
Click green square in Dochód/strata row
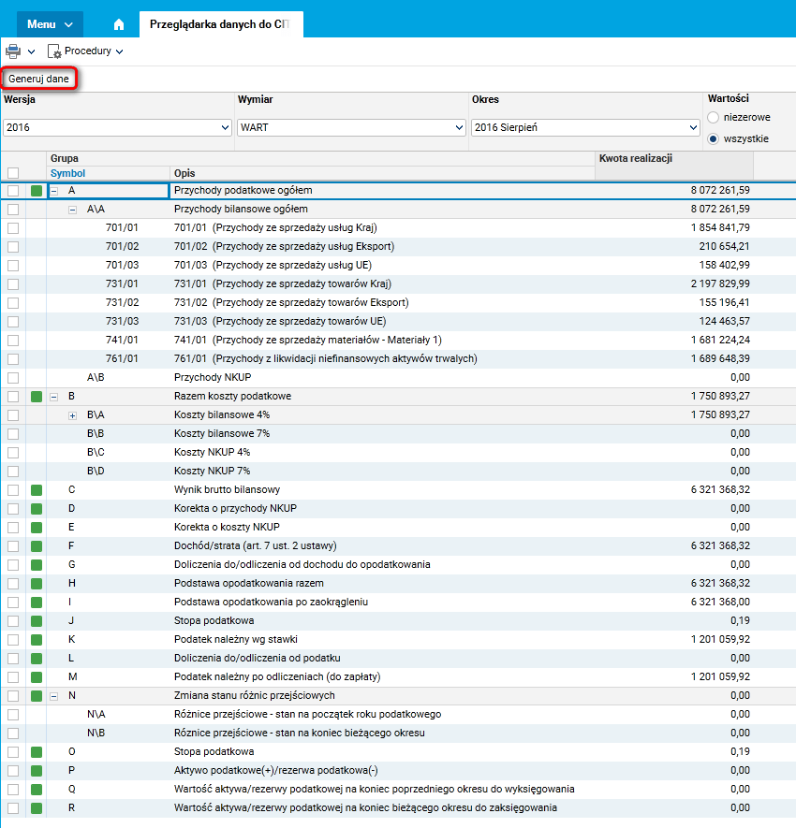pyautogui.click(x=37, y=546)
